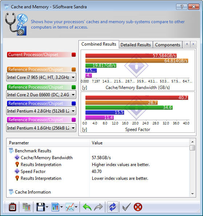Click the Current Processor/Chipset red label
This screenshot has width=203, height=216.
pos(39,55)
